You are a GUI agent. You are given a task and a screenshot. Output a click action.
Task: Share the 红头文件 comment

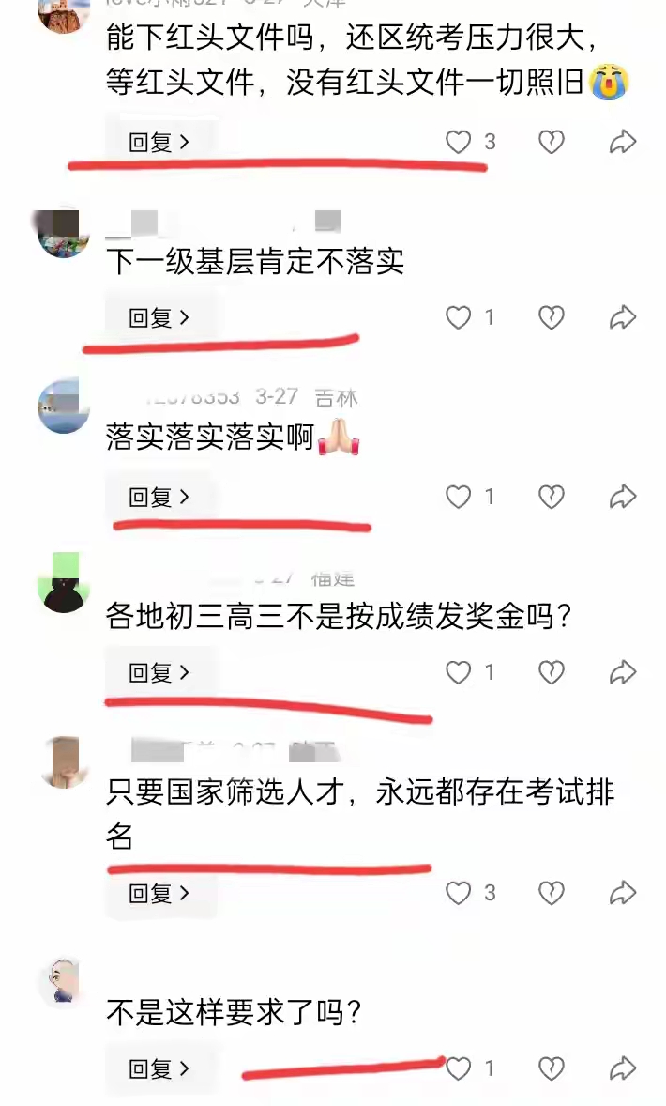[x=622, y=143]
